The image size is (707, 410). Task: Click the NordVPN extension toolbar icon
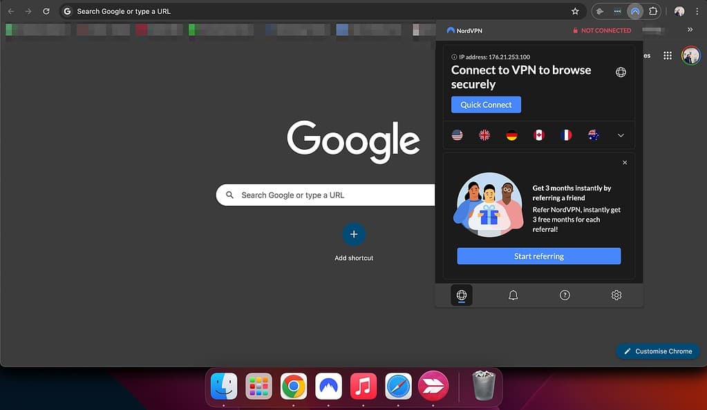[x=634, y=12]
